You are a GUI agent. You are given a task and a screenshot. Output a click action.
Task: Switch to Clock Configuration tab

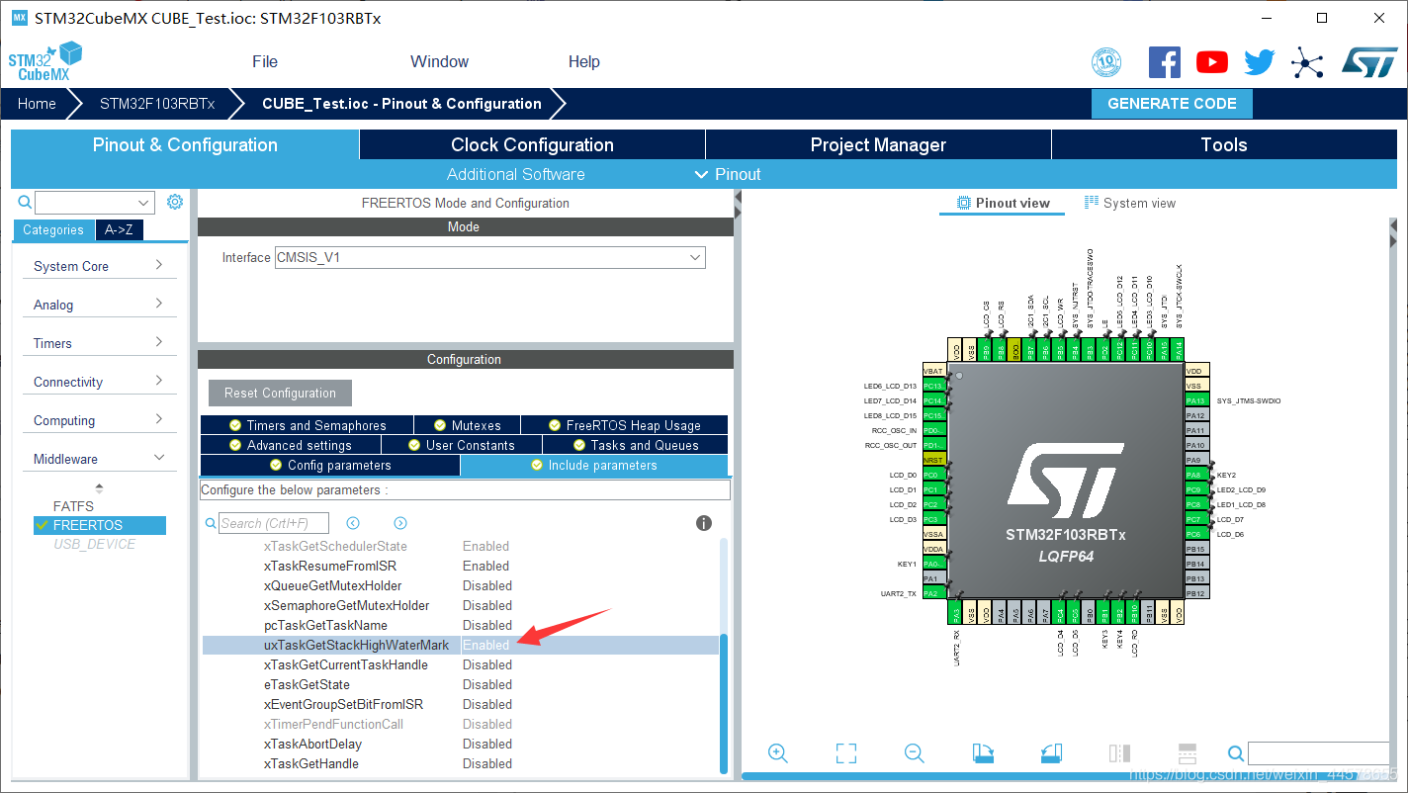coord(532,144)
